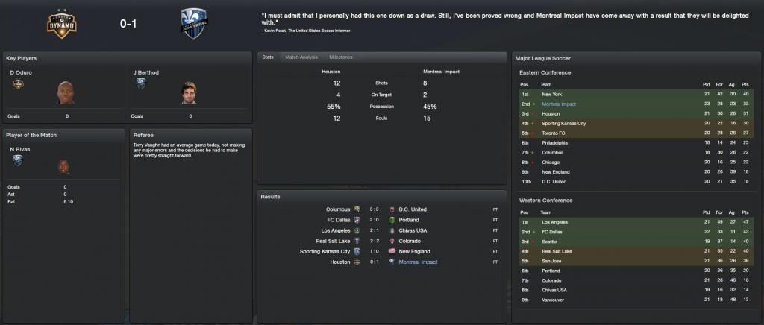Click the club badge under J Berthod

(x=140, y=84)
